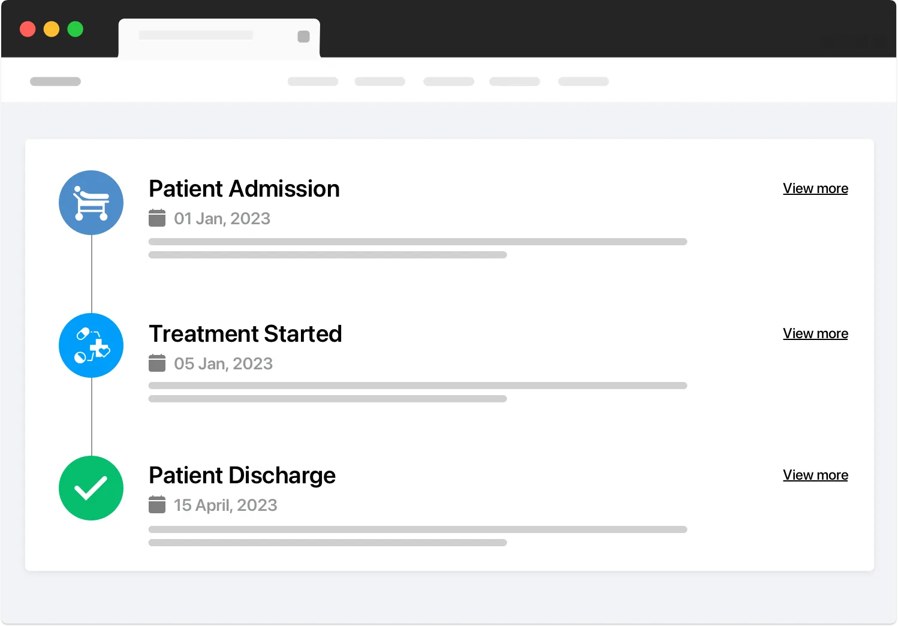Click the logo placeholder in header
This screenshot has height=626, width=898.
click(x=55, y=82)
